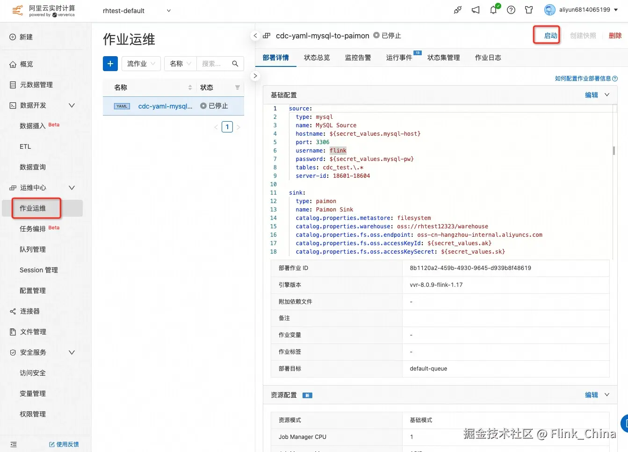Screen dimensions: 628x452
Task: Switch to the 部署详情 tab
Action: pos(276,58)
